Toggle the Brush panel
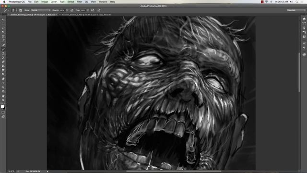 (21, 10)
